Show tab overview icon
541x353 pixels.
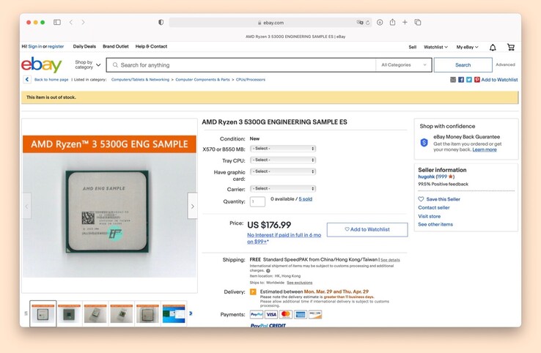pyautogui.click(x=418, y=23)
